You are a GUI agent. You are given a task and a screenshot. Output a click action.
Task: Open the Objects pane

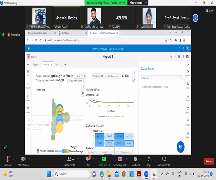[x=28, y=86]
